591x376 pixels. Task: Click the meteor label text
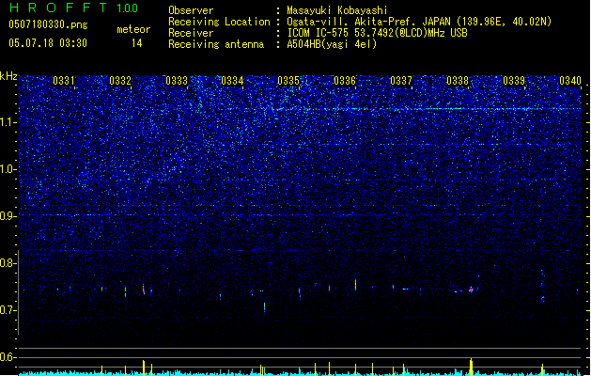tap(133, 29)
